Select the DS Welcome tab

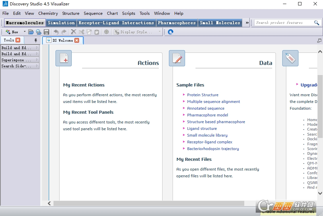tap(63, 40)
